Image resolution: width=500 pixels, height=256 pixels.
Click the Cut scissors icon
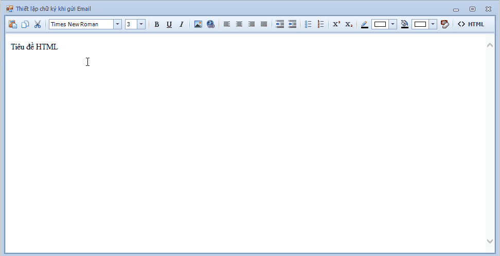37,24
